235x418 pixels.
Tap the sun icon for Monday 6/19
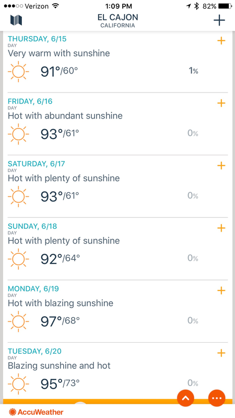(18, 321)
